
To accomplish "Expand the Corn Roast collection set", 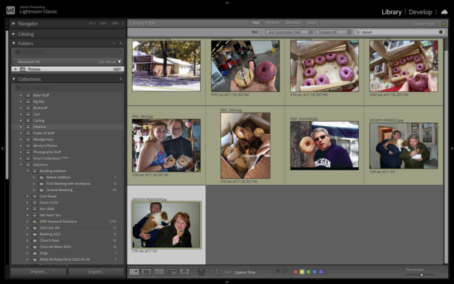I will pyautogui.click(x=28, y=196).
